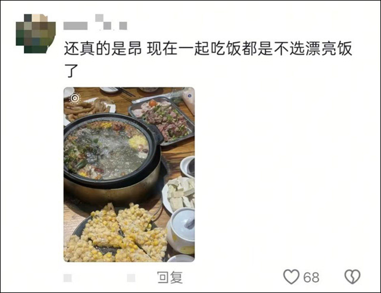Screen dimensions: 381x293
Task: Click the corn pancake in the photo
Action: 117,234
